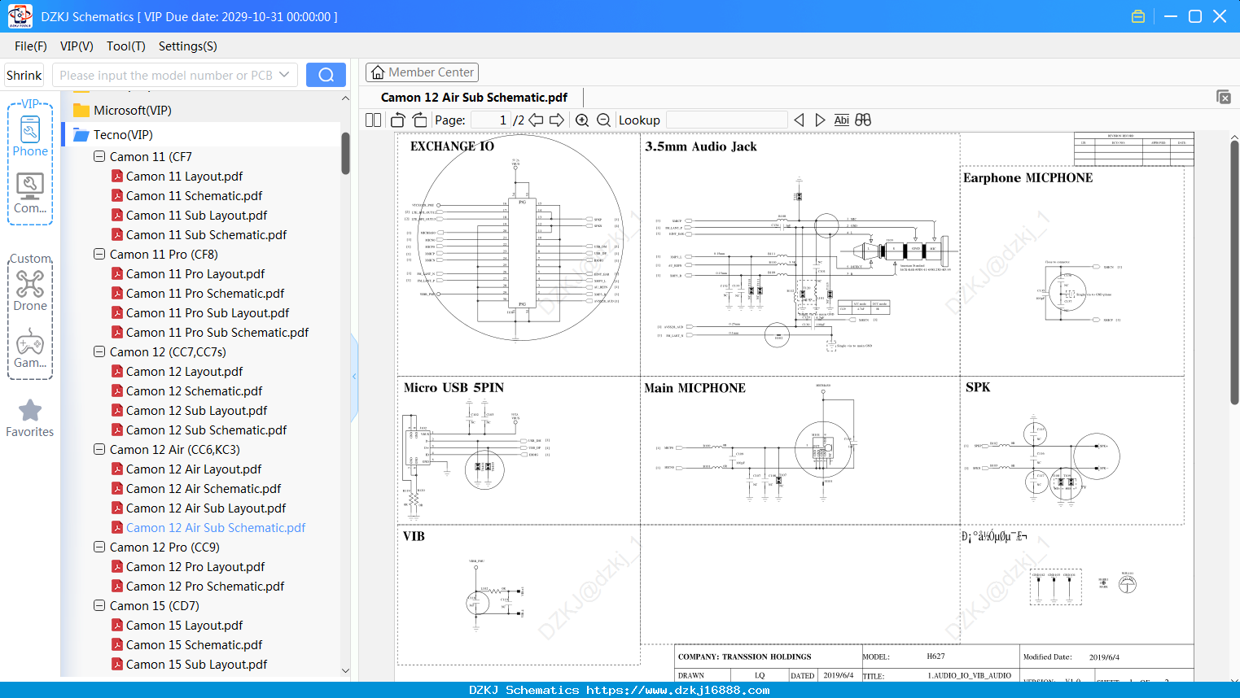Collapse the Camon 11 Pro (CF8) group
This screenshot has height=698, width=1240.
(99, 254)
